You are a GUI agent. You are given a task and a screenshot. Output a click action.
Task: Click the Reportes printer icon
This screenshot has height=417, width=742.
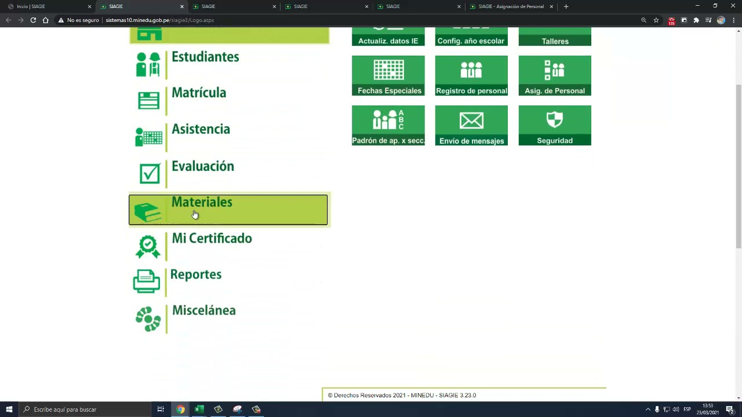(x=146, y=281)
